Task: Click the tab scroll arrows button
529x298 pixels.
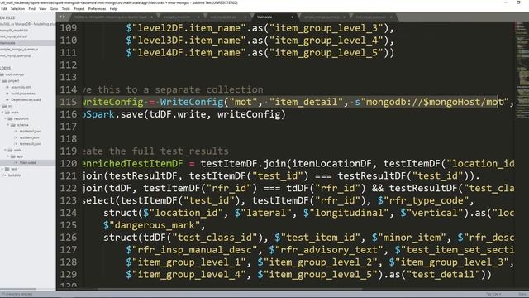Action: tap(62, 17)
